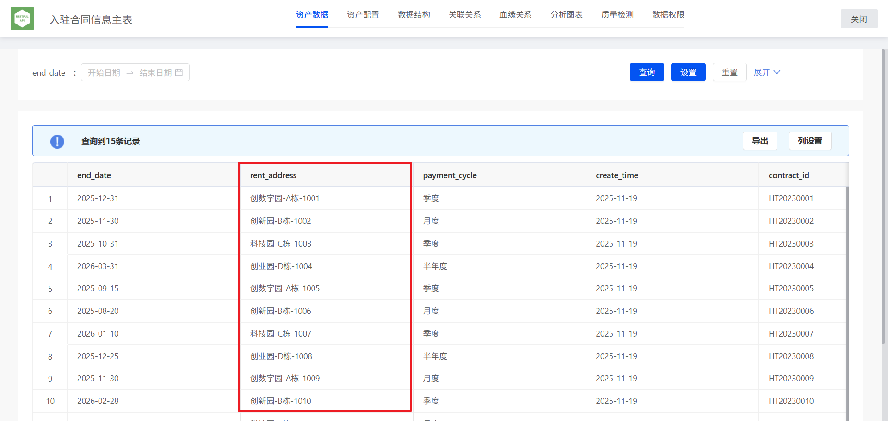Switch to the 质量检测 tab

point(617,15)
